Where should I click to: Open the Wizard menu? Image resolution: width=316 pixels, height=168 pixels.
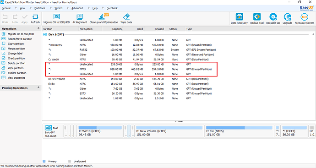[59, 8]
